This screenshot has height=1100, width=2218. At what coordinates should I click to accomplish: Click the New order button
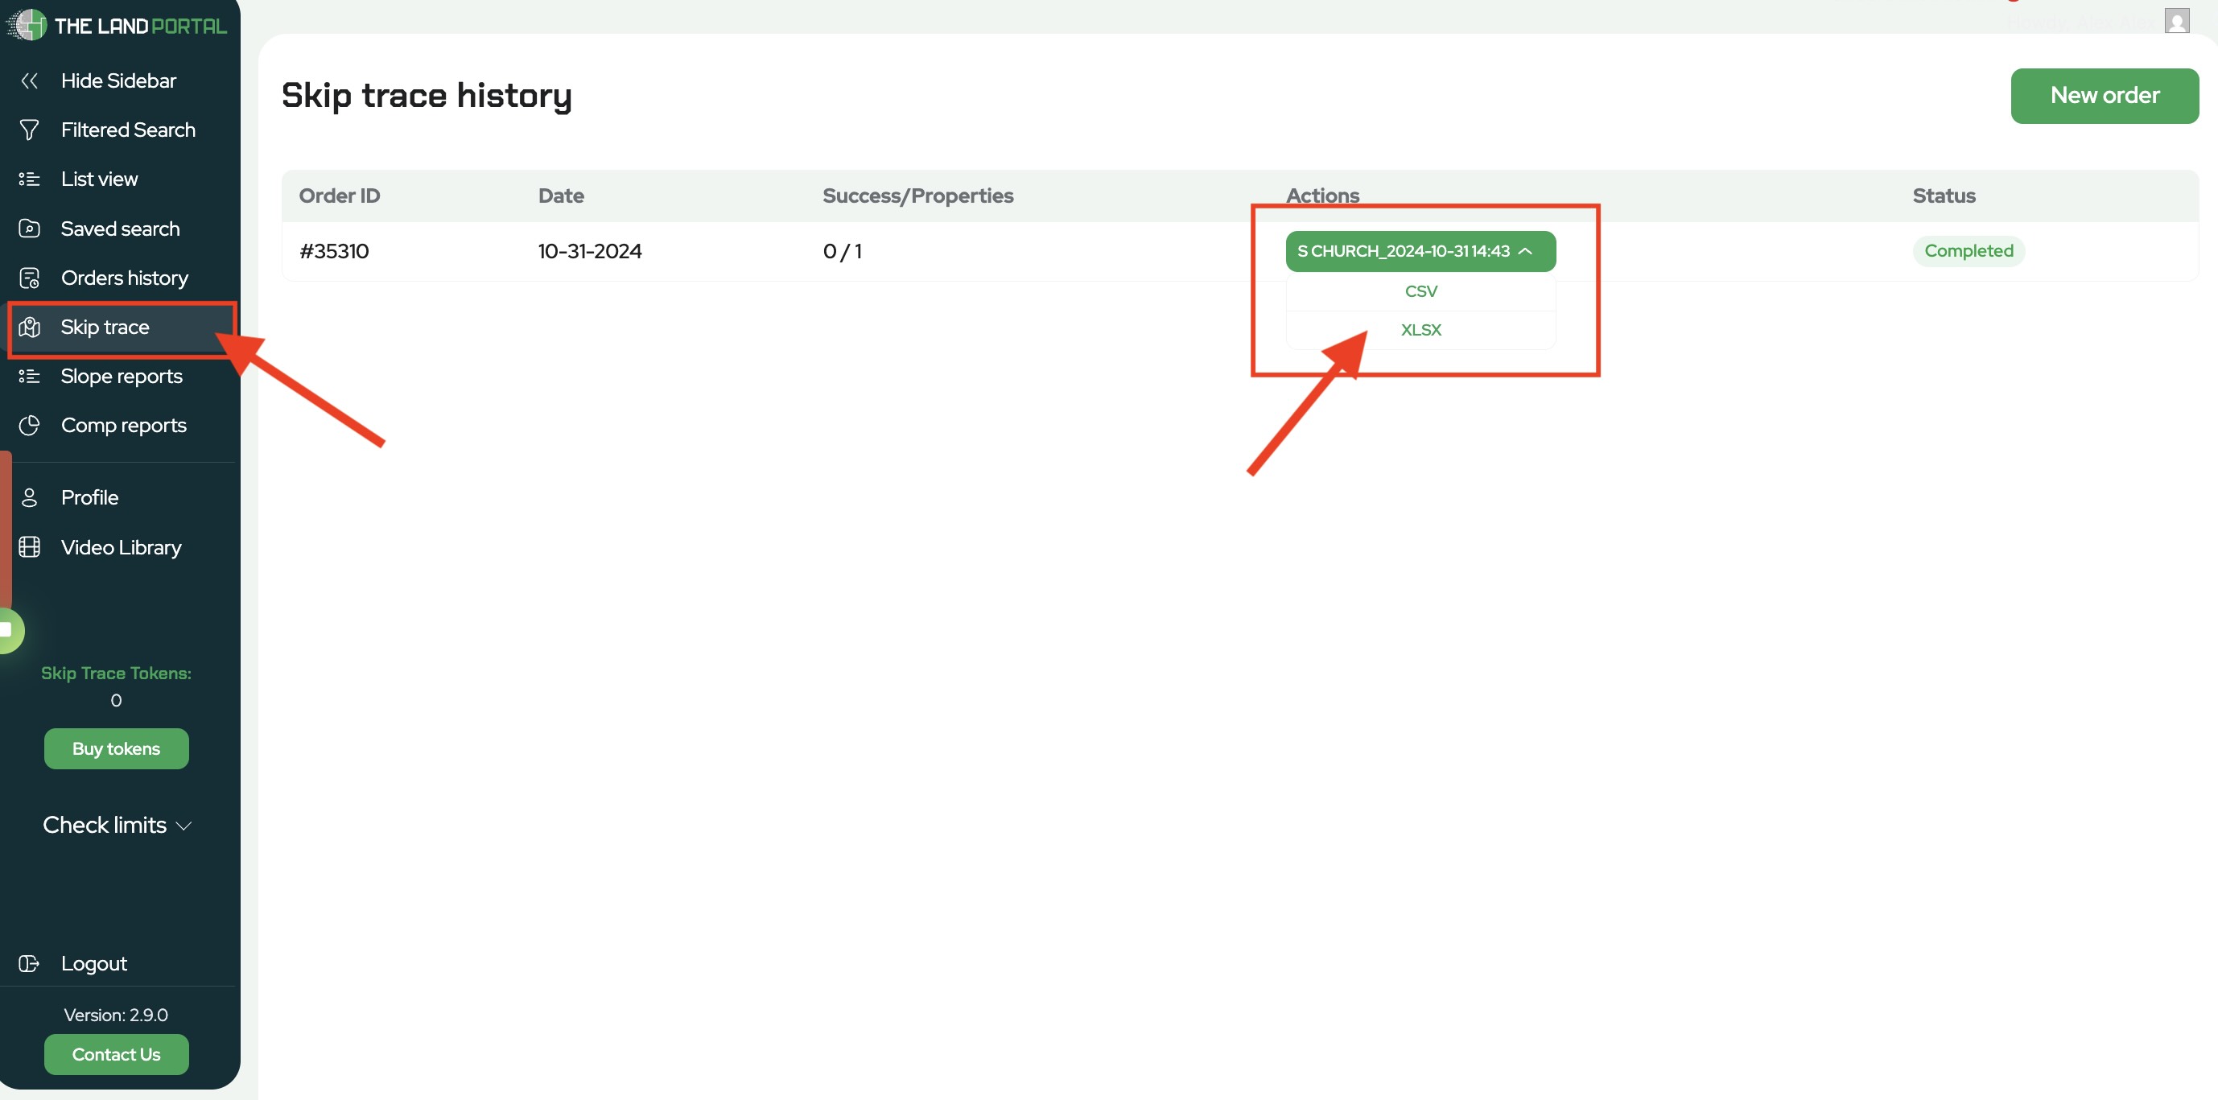(2104, 96)
